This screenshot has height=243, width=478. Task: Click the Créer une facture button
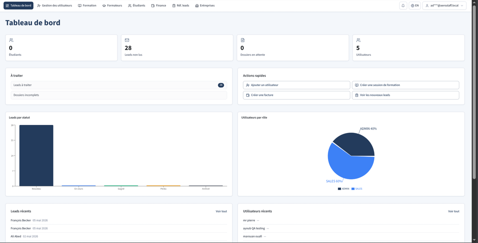coord(296,95)
